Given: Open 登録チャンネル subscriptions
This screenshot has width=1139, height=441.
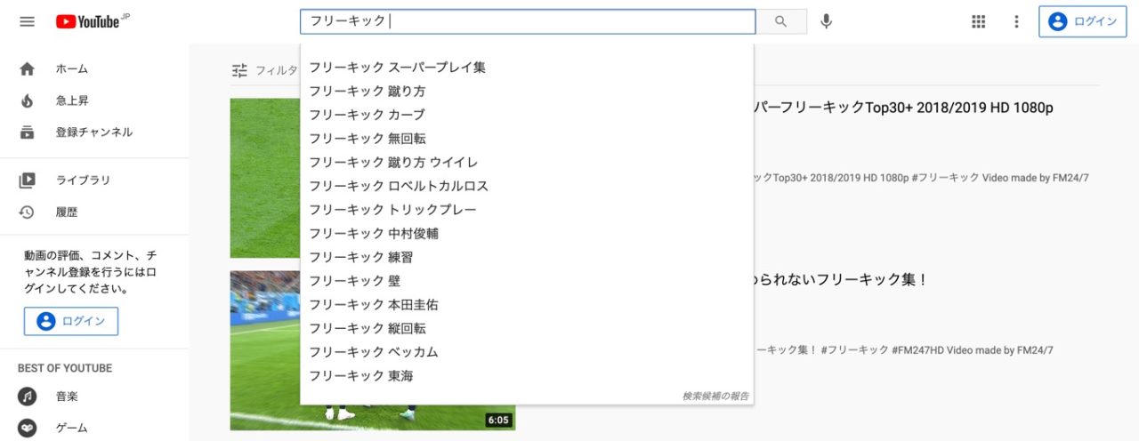Looking at the screenshot, I should pos(94,132).
